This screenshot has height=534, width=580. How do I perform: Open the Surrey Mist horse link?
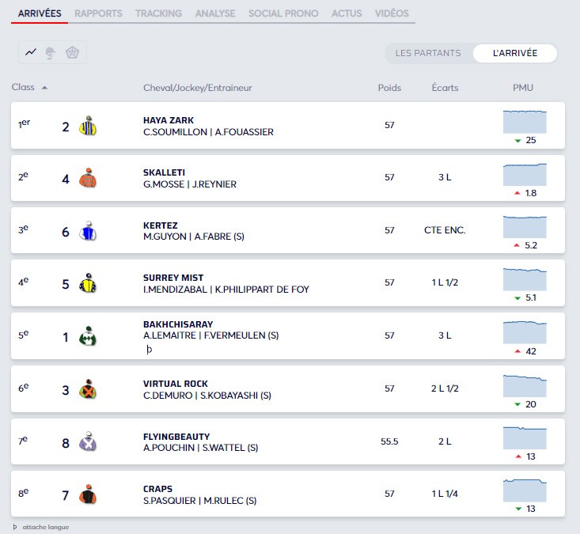[173, 278]
